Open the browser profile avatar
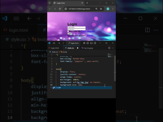The height and width of the screenshot is (122, 163). pos(108,9)
